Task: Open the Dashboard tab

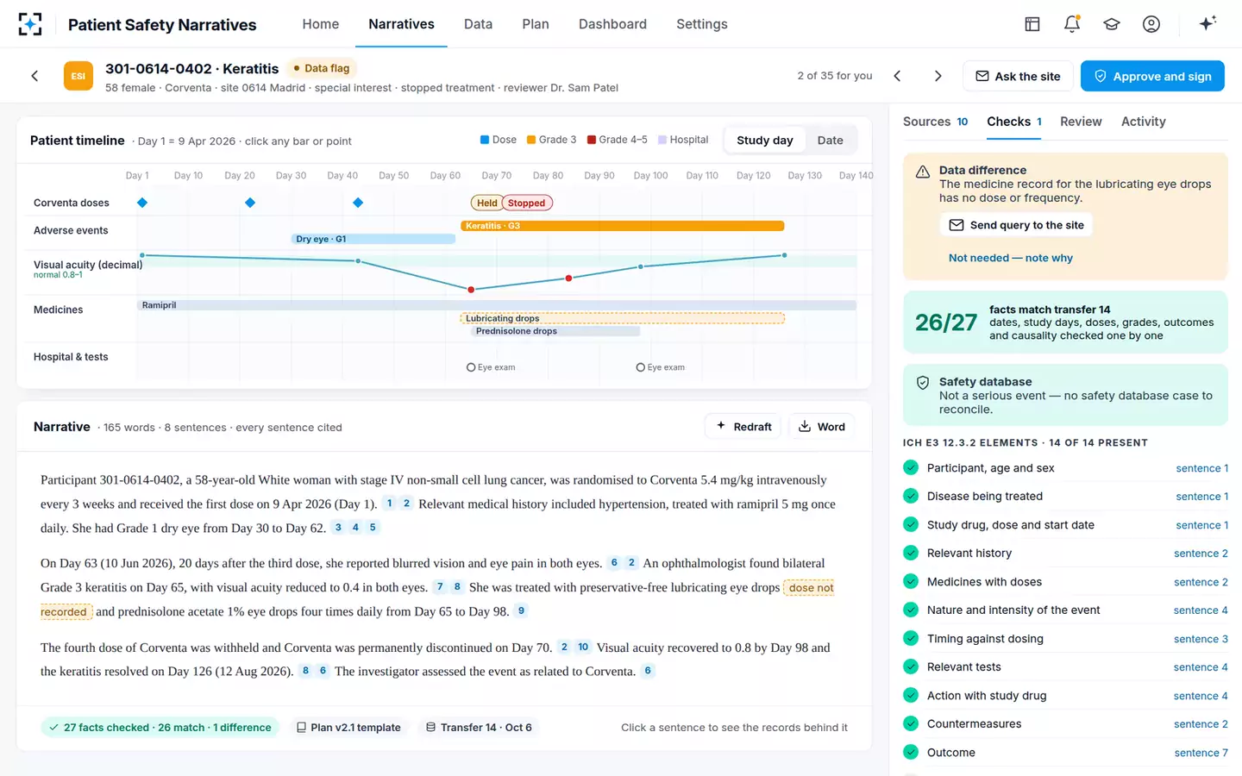Action: pyautogui.click(x=612, y=24)
